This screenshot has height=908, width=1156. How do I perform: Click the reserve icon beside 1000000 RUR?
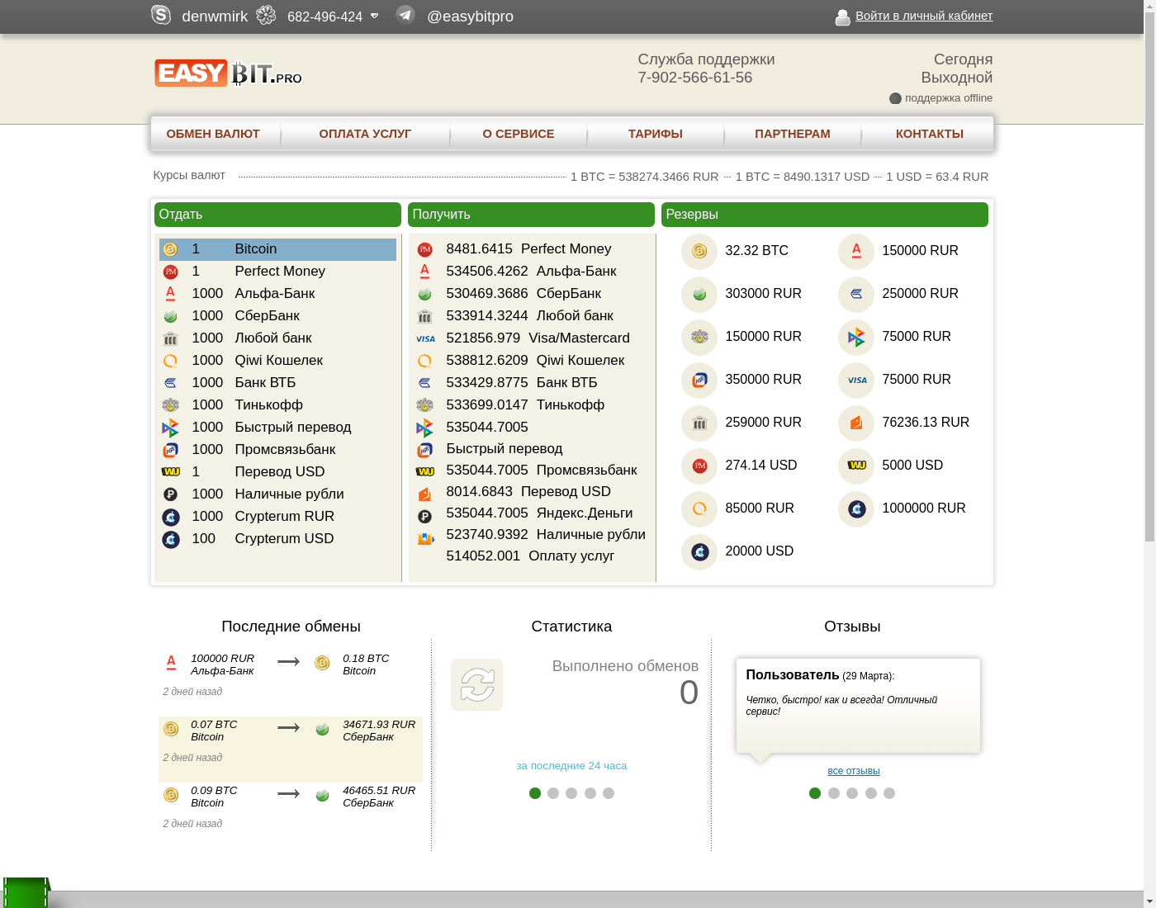click(856, 508)
